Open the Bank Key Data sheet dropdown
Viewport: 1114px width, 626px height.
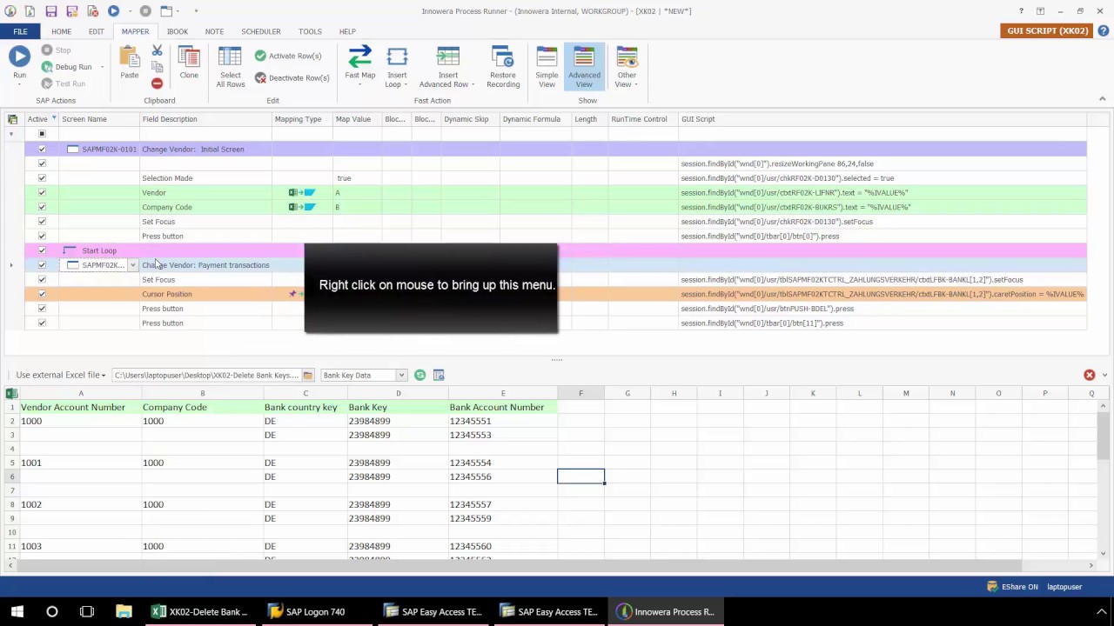[401, 376]
